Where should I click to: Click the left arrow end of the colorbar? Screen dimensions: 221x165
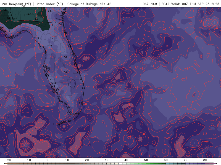click(x=6, y=164)
